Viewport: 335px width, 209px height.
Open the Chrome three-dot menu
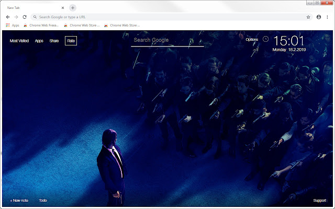327,17
